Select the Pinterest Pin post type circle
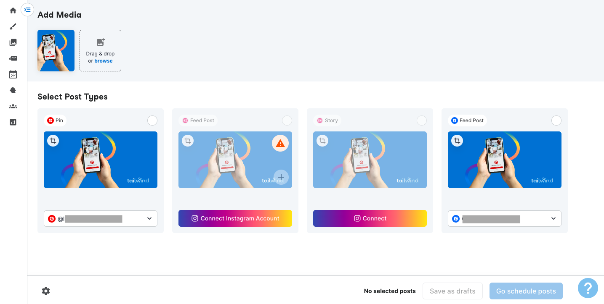Image resolution: width=604 pixels, height=304 pixels. click(152, 121)
